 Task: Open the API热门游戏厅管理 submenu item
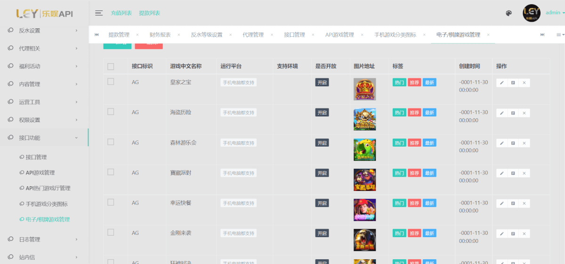(x=48, y=188)
